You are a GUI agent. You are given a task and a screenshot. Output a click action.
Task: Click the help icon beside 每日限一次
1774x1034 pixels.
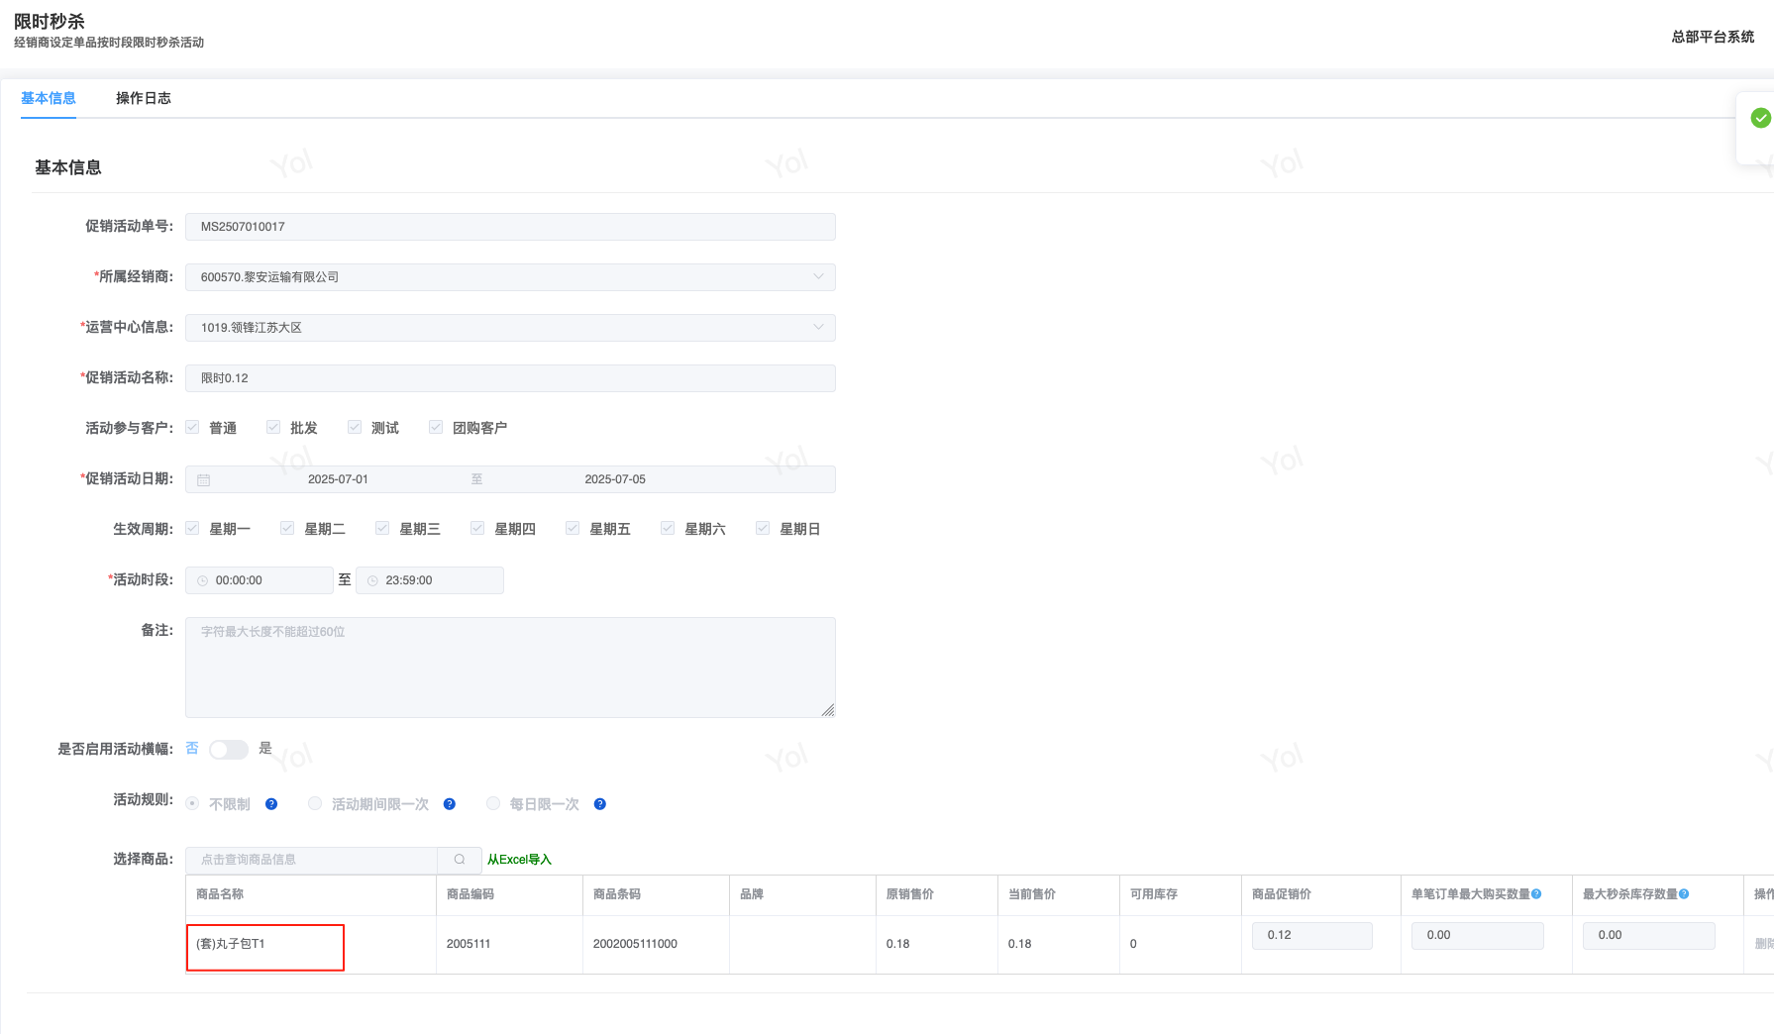(600, 804)
